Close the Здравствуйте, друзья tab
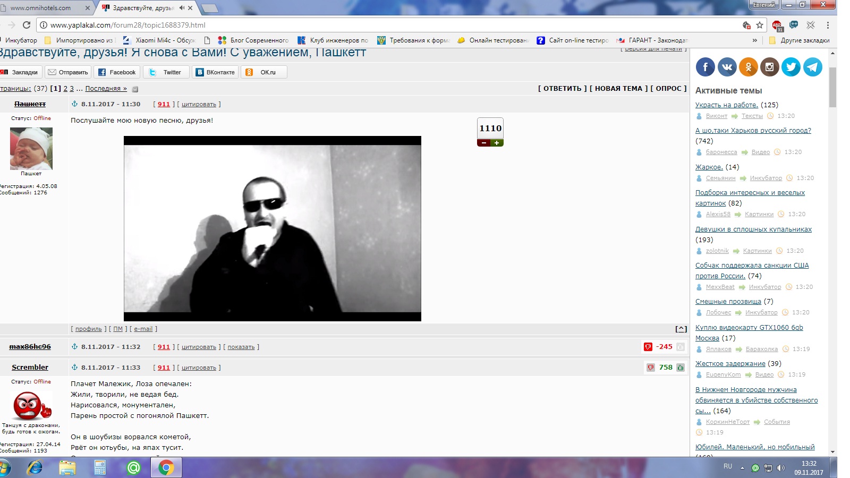The image size is (850, 478). [190, 8]
